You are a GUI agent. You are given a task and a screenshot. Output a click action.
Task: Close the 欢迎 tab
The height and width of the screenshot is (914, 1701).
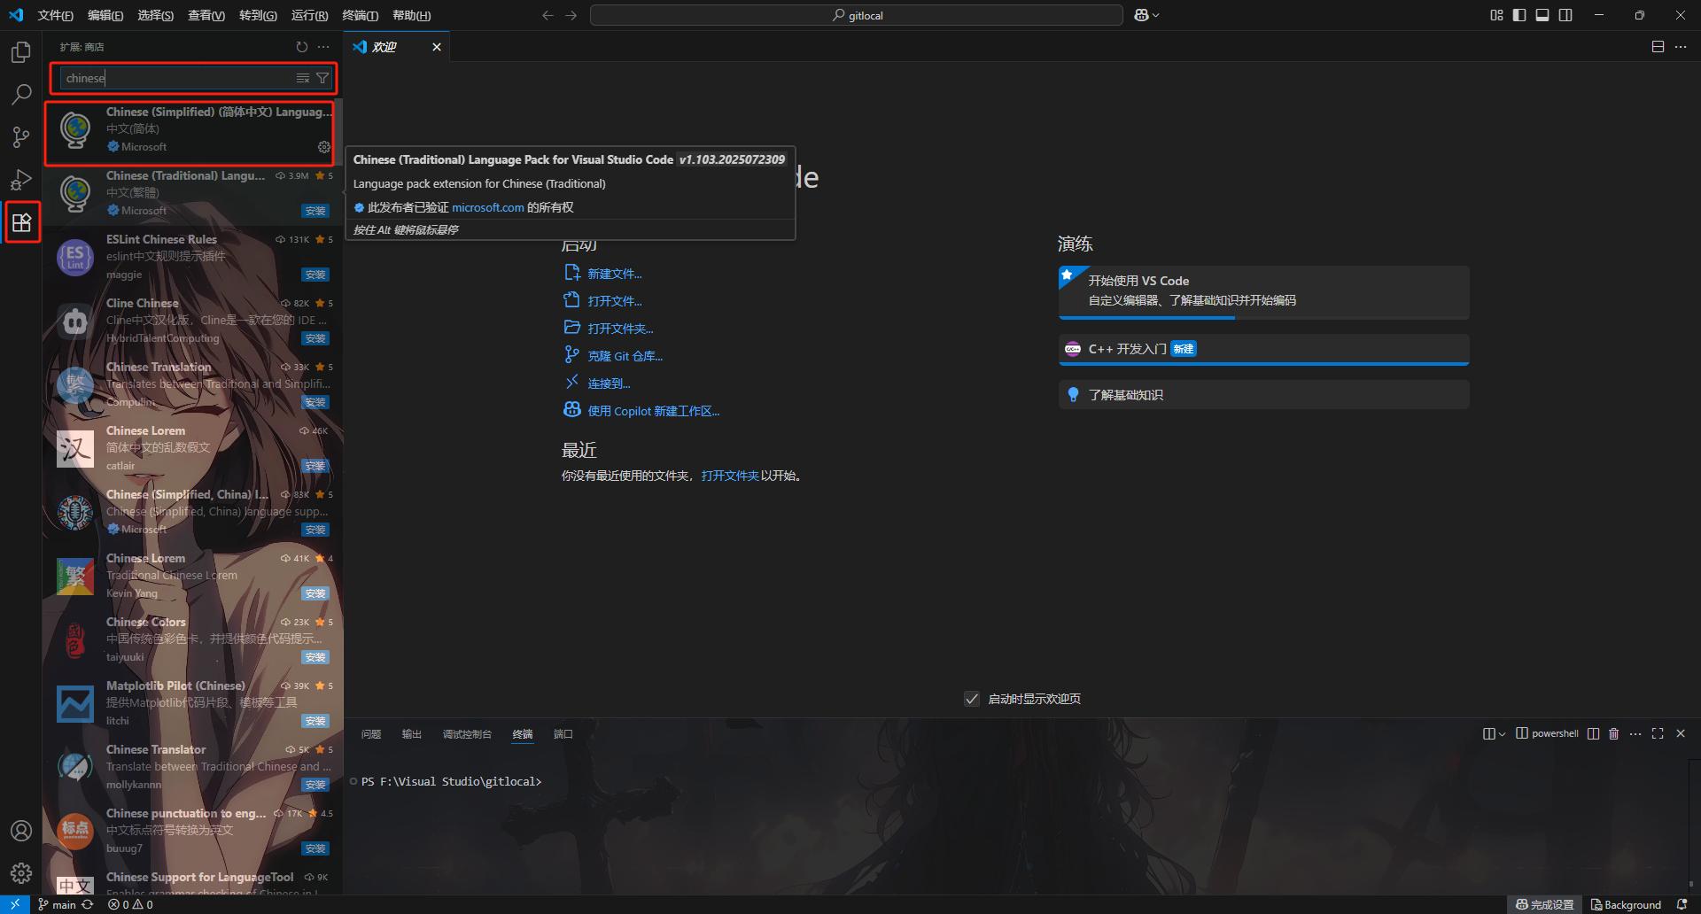(437, 47)
